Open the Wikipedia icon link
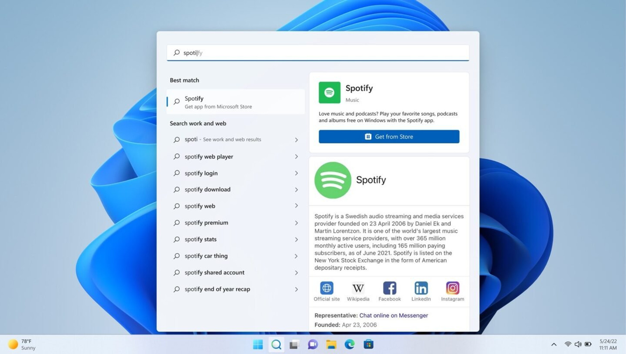 tap(358, 288)
